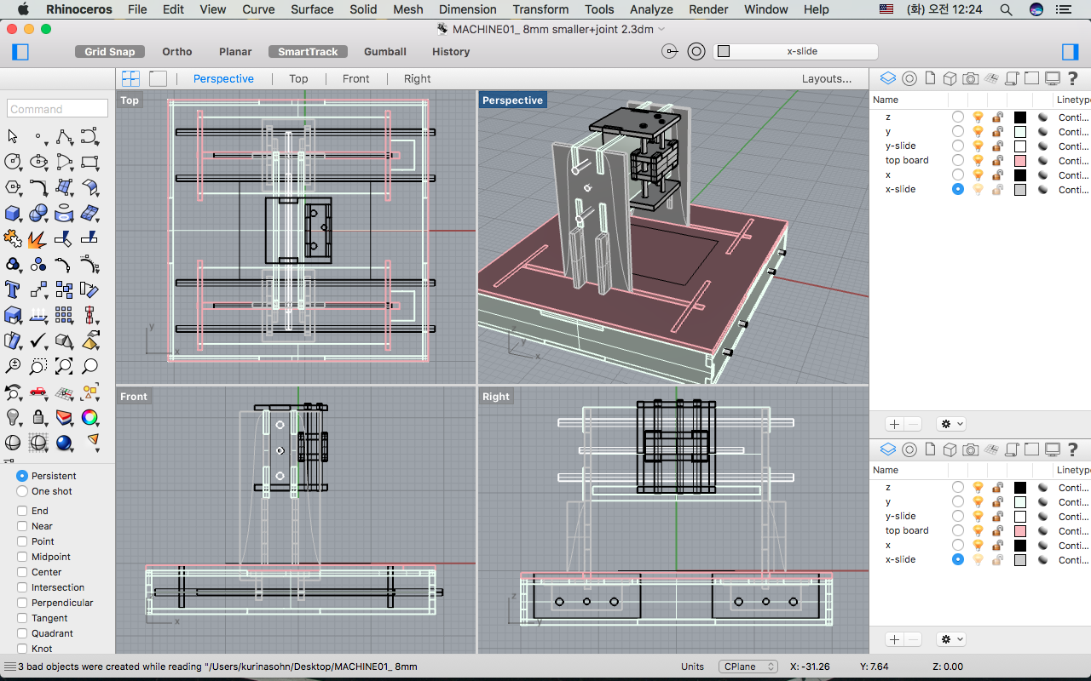Select the Text object T tool

click(x=13, y=289)
